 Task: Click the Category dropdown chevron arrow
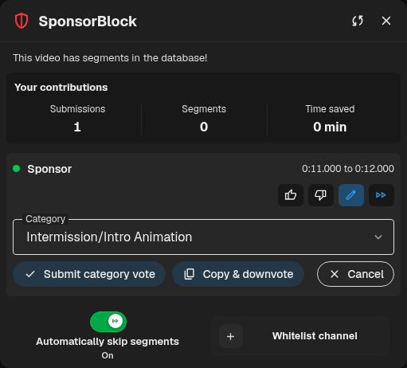click(x=378, y=237)
